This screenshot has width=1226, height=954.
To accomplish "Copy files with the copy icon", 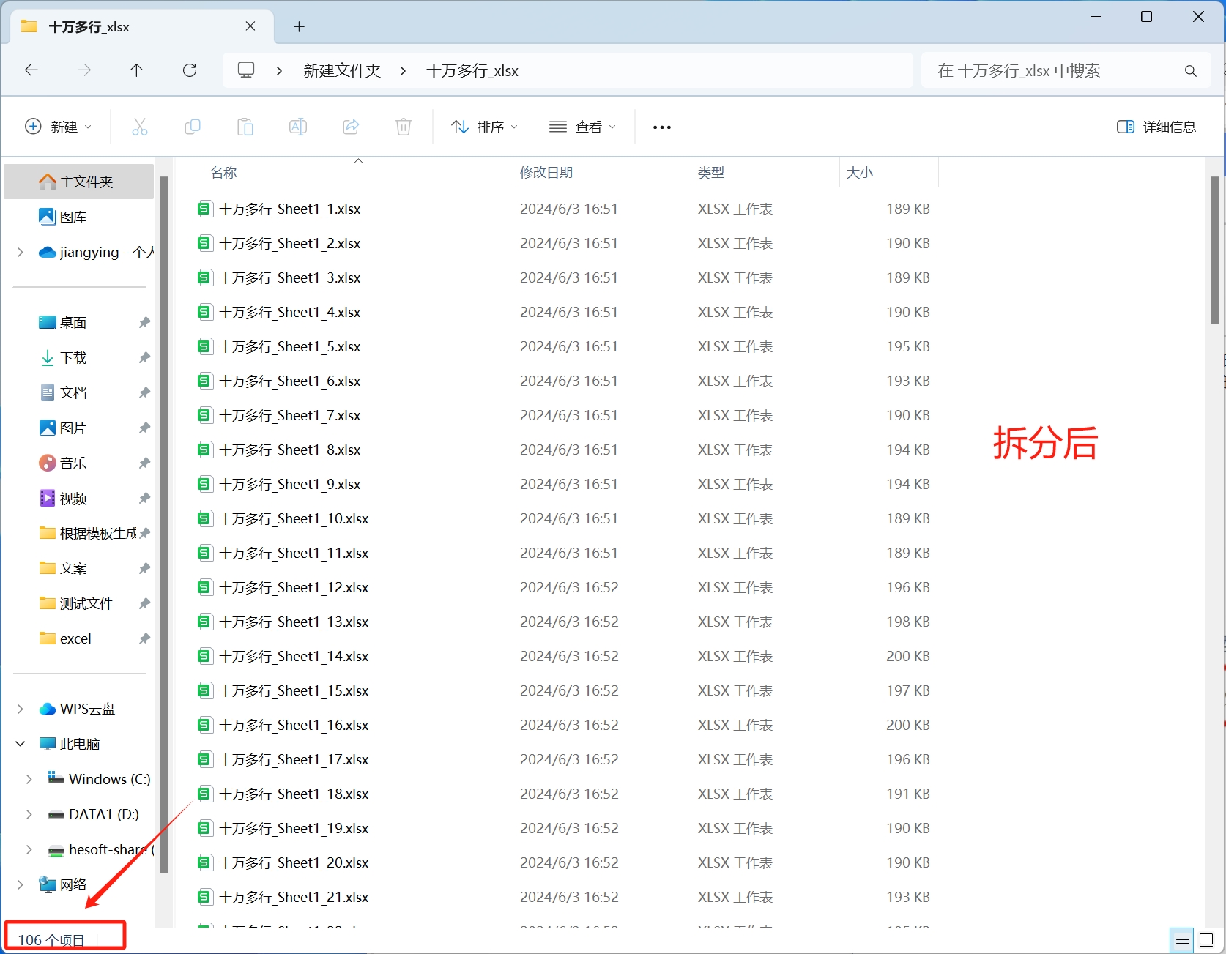I will (193, 126).
